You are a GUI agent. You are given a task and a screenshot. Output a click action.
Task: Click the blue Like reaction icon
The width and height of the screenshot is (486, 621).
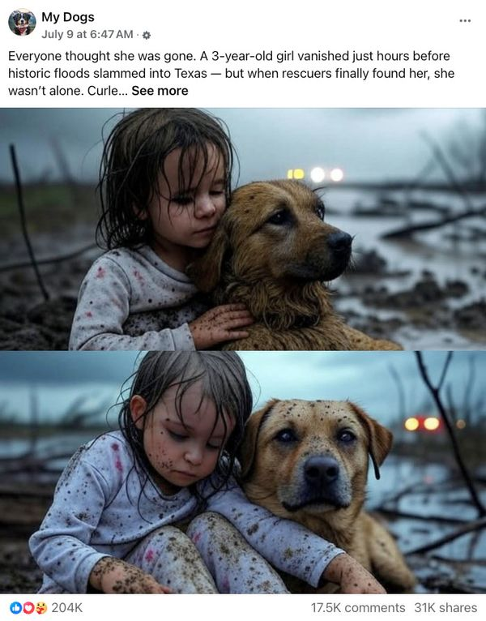click(15, 607)
